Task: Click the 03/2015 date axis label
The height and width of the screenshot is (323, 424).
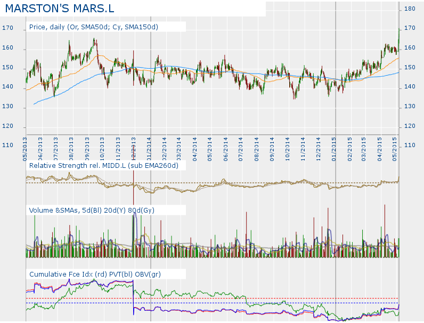Action: [364, 149]
